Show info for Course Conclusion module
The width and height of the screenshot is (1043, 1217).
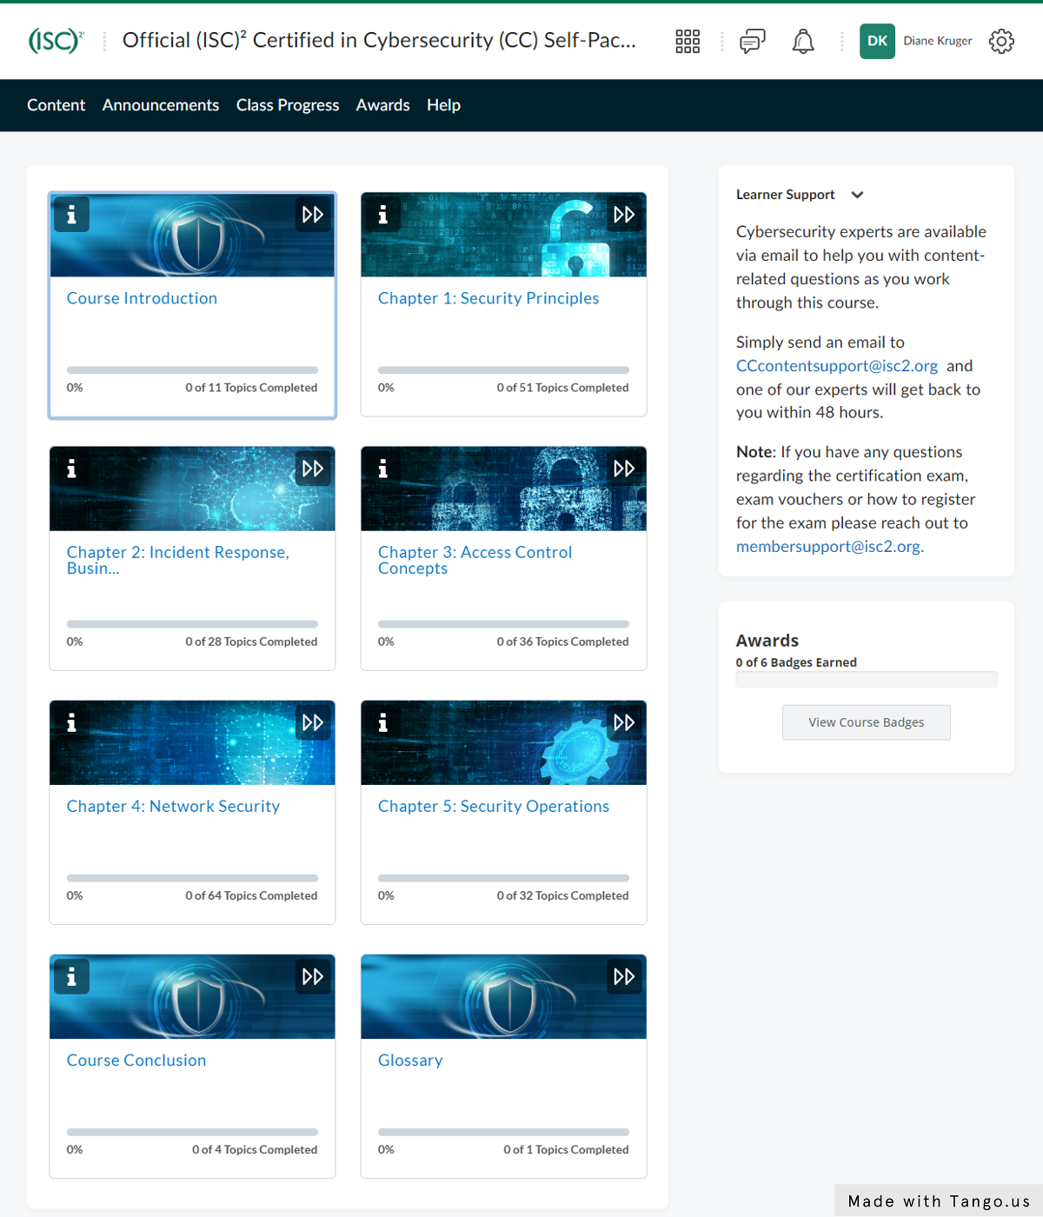[71, 976]
